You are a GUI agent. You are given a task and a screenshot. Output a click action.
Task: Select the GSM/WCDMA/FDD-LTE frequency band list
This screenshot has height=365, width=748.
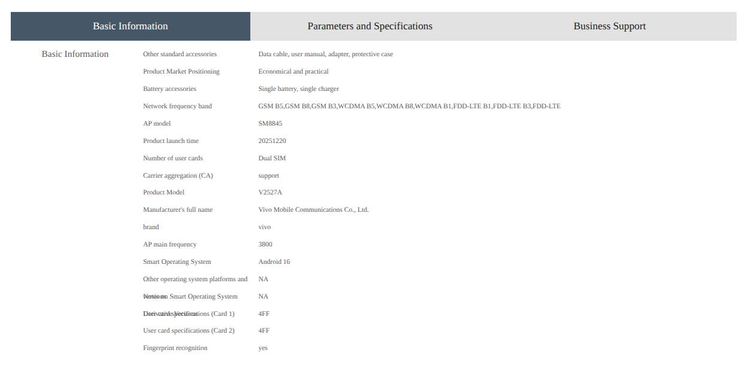click(x=409, y=106)
